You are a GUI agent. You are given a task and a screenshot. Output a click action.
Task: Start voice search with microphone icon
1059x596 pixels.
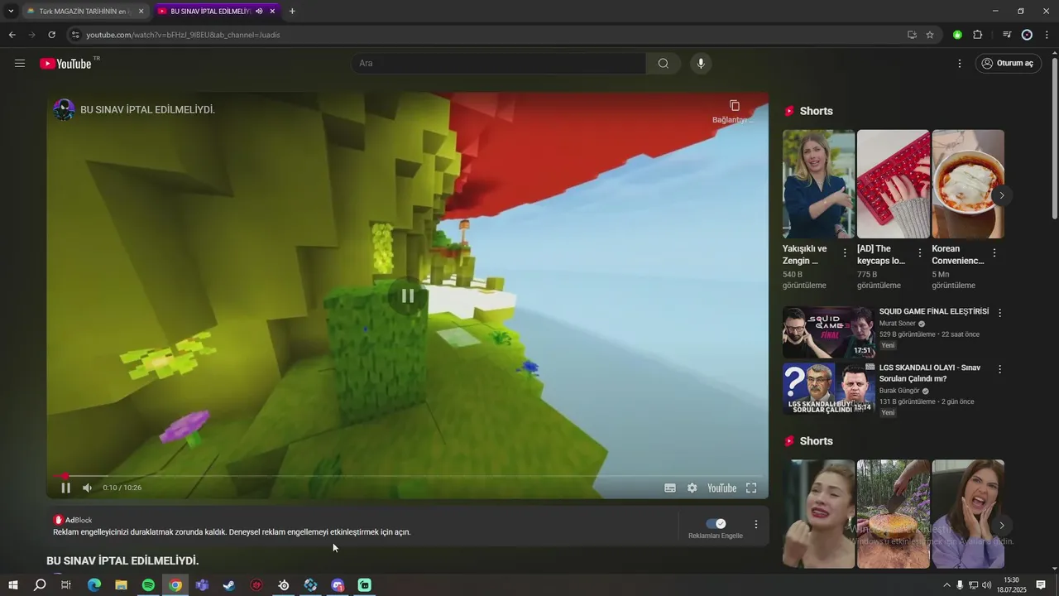[701, 64]
